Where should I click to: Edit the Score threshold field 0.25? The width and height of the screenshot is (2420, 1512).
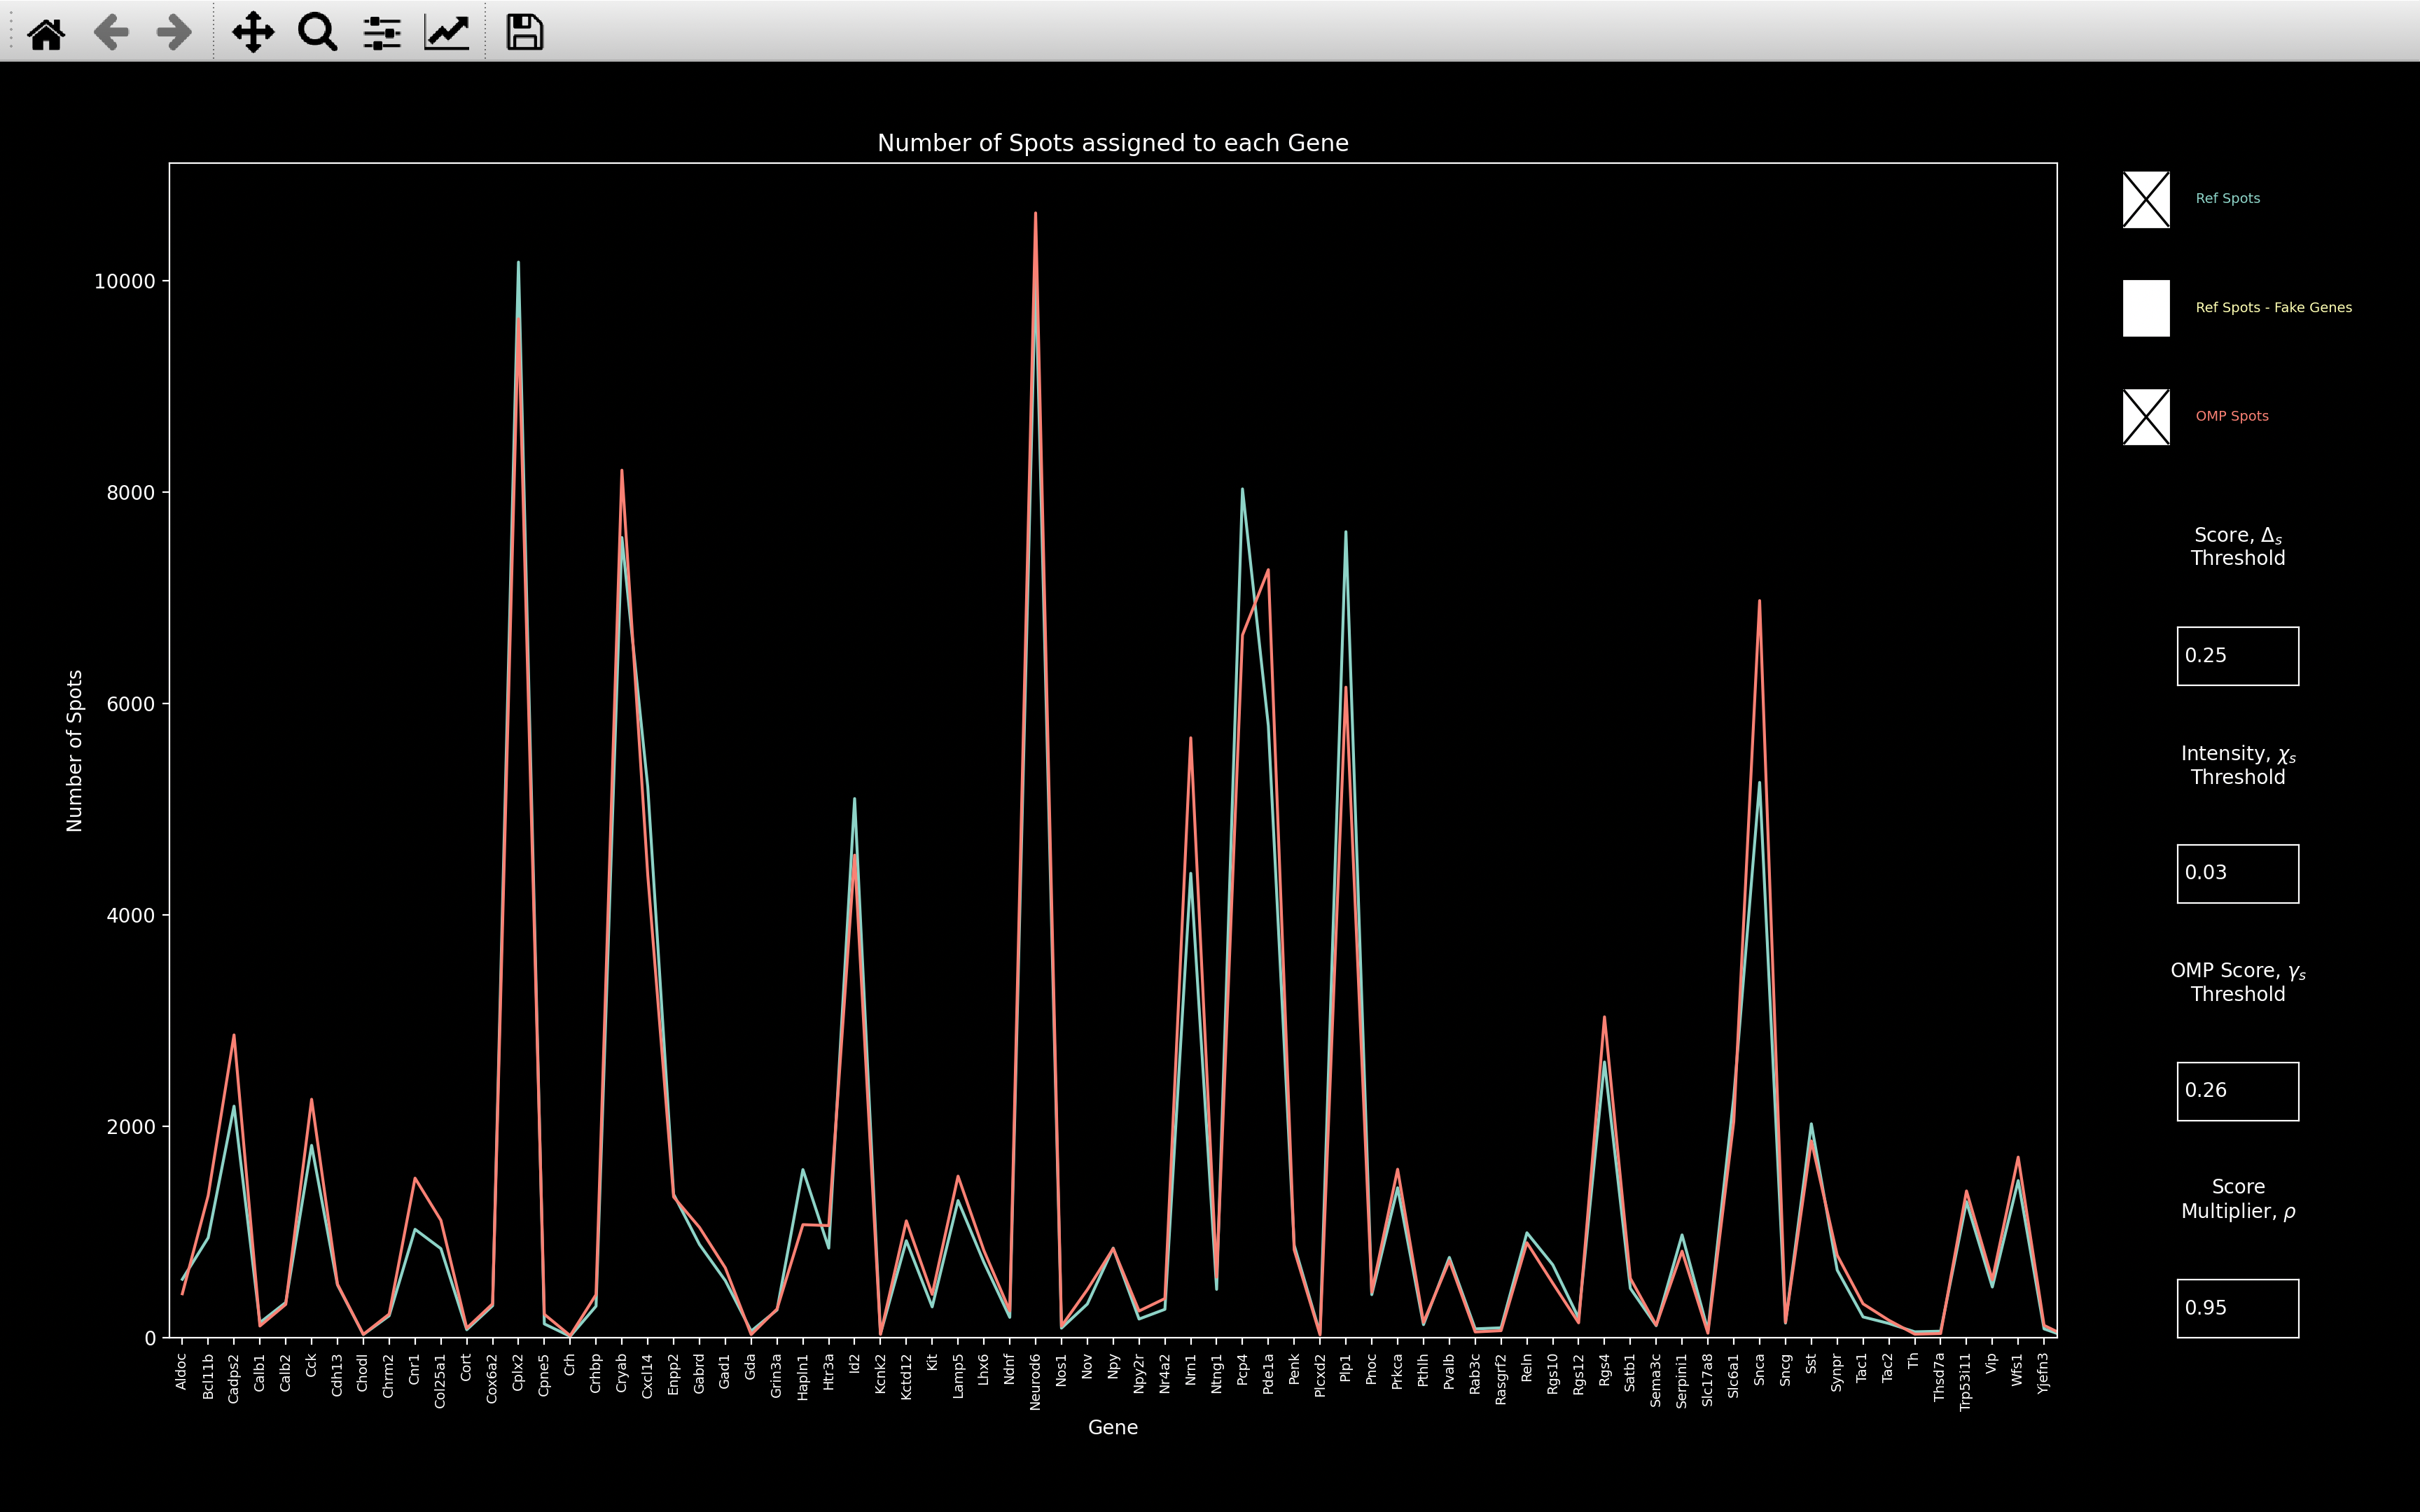(2238, 656)
